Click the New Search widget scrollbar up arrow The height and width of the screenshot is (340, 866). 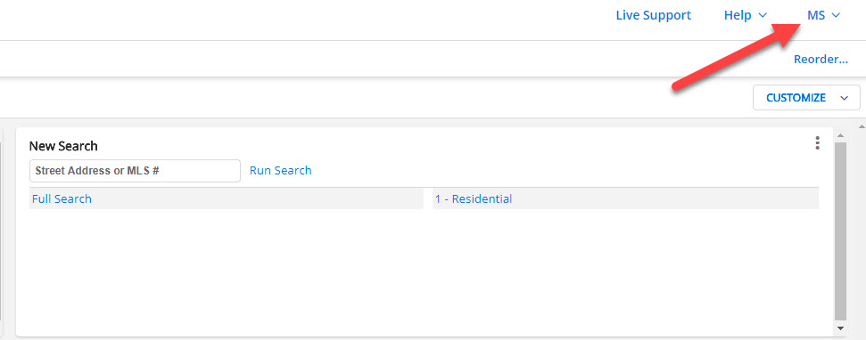point(841,135)
